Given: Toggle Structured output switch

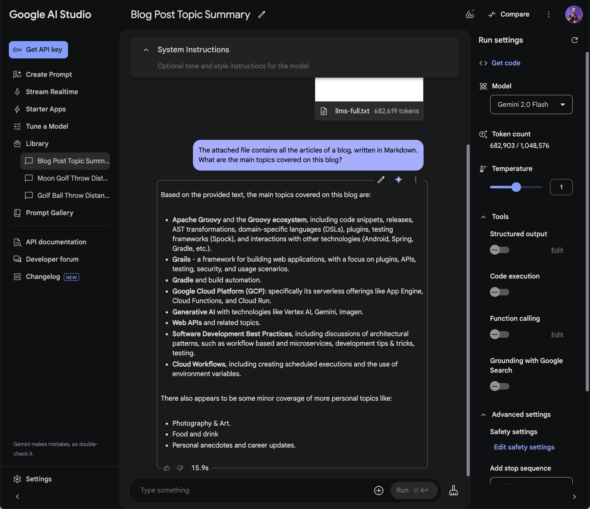Looking at the screenshot, I should pos(499,250).
